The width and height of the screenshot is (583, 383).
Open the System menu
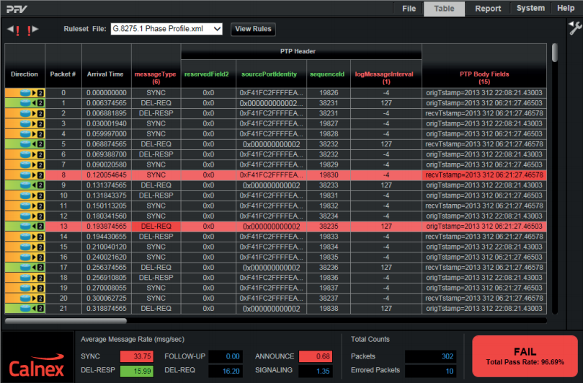[x=530, y=9]
